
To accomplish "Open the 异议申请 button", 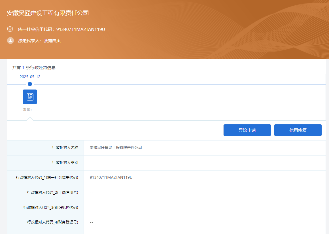I will pos(247,130).
